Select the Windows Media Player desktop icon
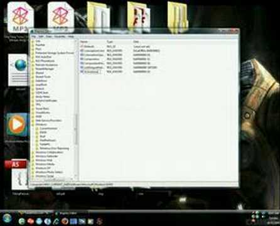 (17, 125)
